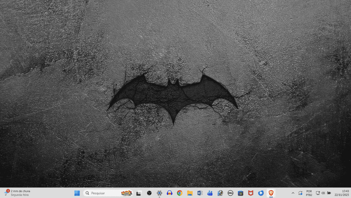This screenshot has width=351, height=198.
Task: Open the Microsoft Store icon
Action: [241, 193]
